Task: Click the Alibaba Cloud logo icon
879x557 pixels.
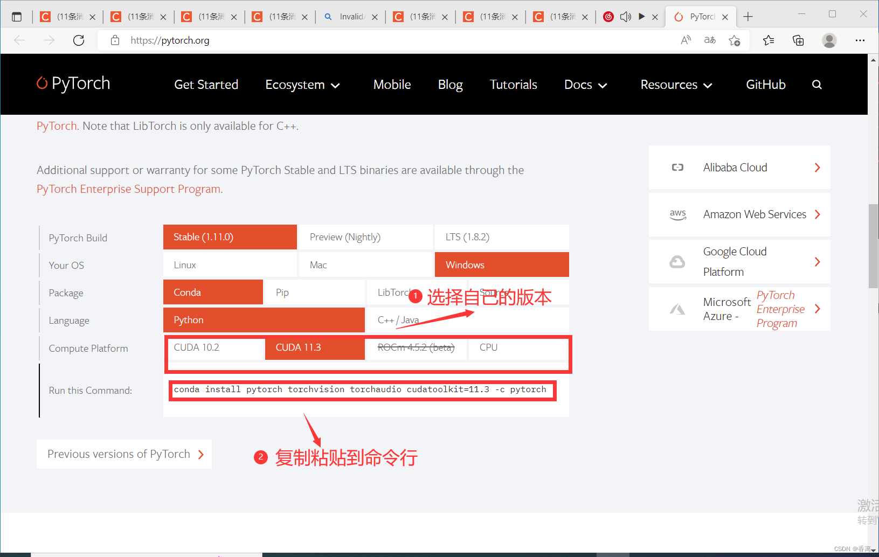Action: click(x=677, y=168)
